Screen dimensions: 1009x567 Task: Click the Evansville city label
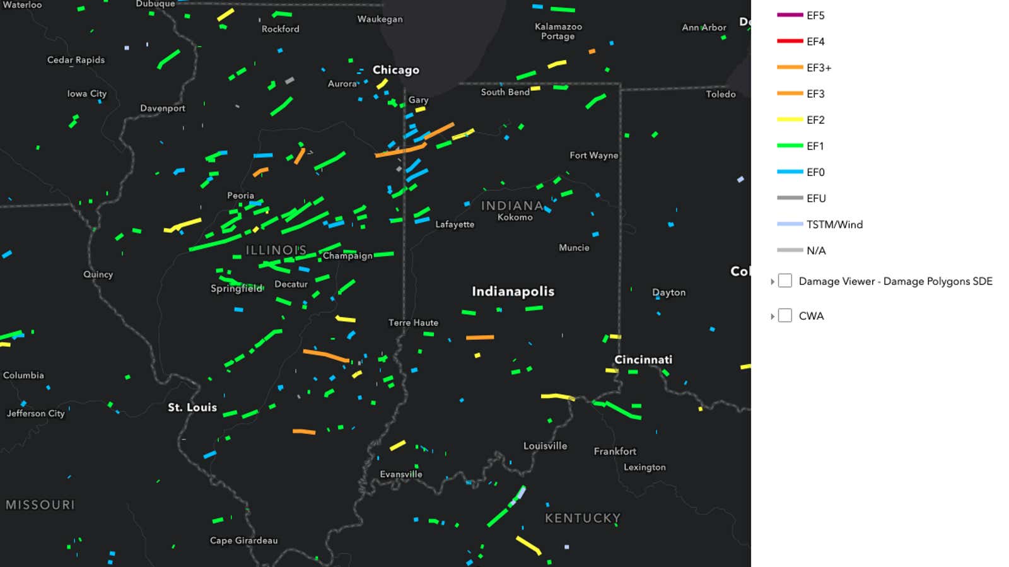tap(401, 474)
